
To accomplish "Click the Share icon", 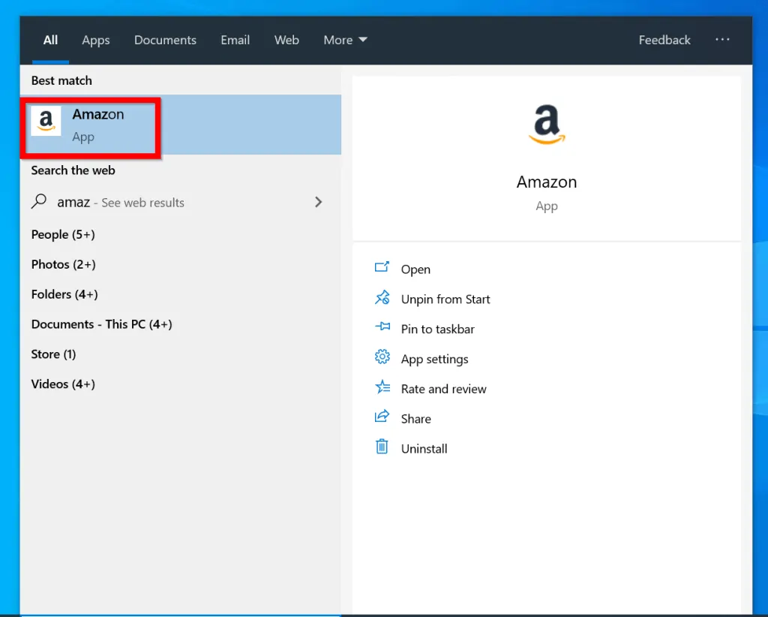I will click(x=382, y=418).
